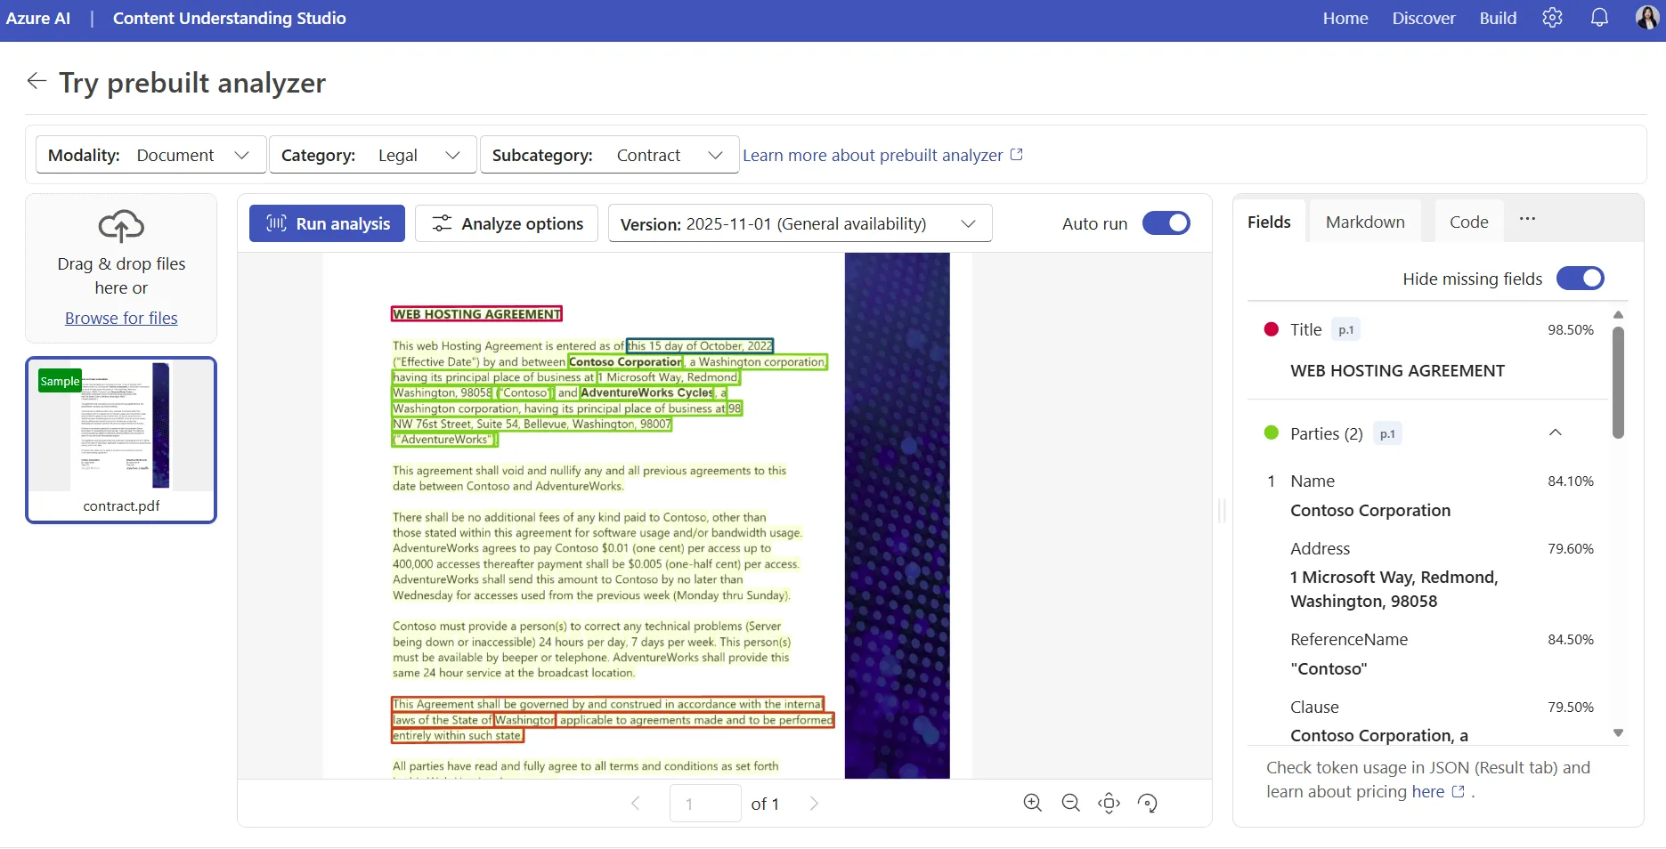Zoom out of the document
Screen dimensions: 1666x849
pyautogui.click(x=1070, y=804)
